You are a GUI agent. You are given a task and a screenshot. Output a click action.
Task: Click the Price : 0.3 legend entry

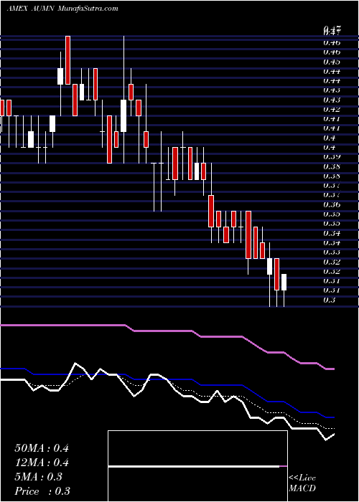point(42,491)
